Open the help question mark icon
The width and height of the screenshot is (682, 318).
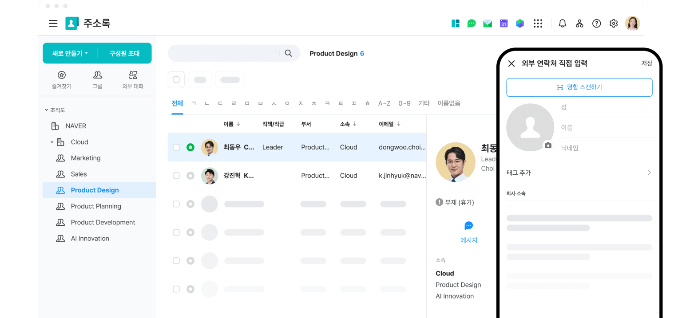(597, 24)
